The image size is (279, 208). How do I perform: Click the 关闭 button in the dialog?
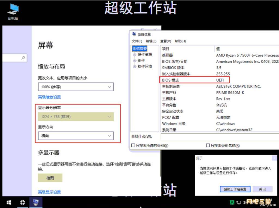(x=262, y=189)
